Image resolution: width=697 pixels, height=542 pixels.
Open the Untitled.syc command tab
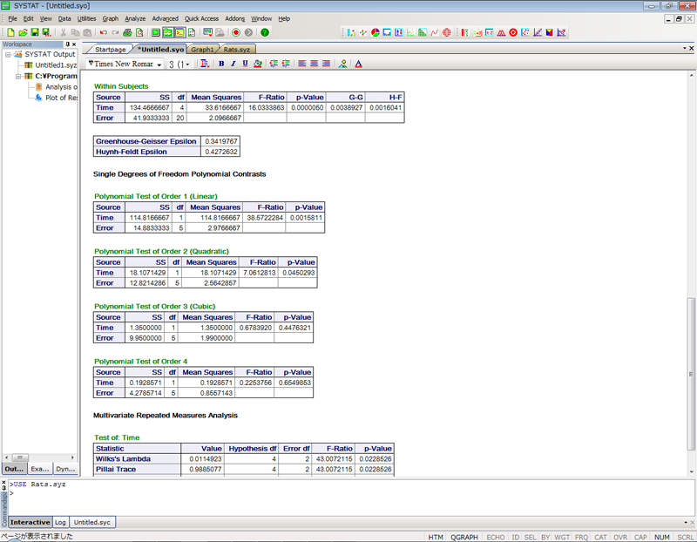coord(92,523)
